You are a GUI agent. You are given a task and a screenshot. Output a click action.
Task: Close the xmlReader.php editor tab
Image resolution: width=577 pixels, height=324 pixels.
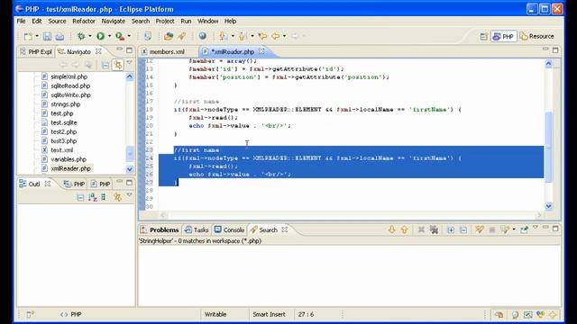click(x=261, y=51)
